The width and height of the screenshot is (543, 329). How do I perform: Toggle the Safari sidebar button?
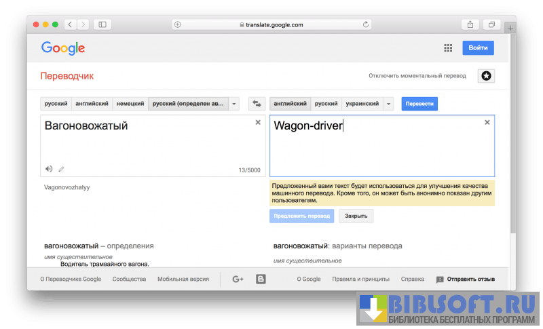coord(102,24)
